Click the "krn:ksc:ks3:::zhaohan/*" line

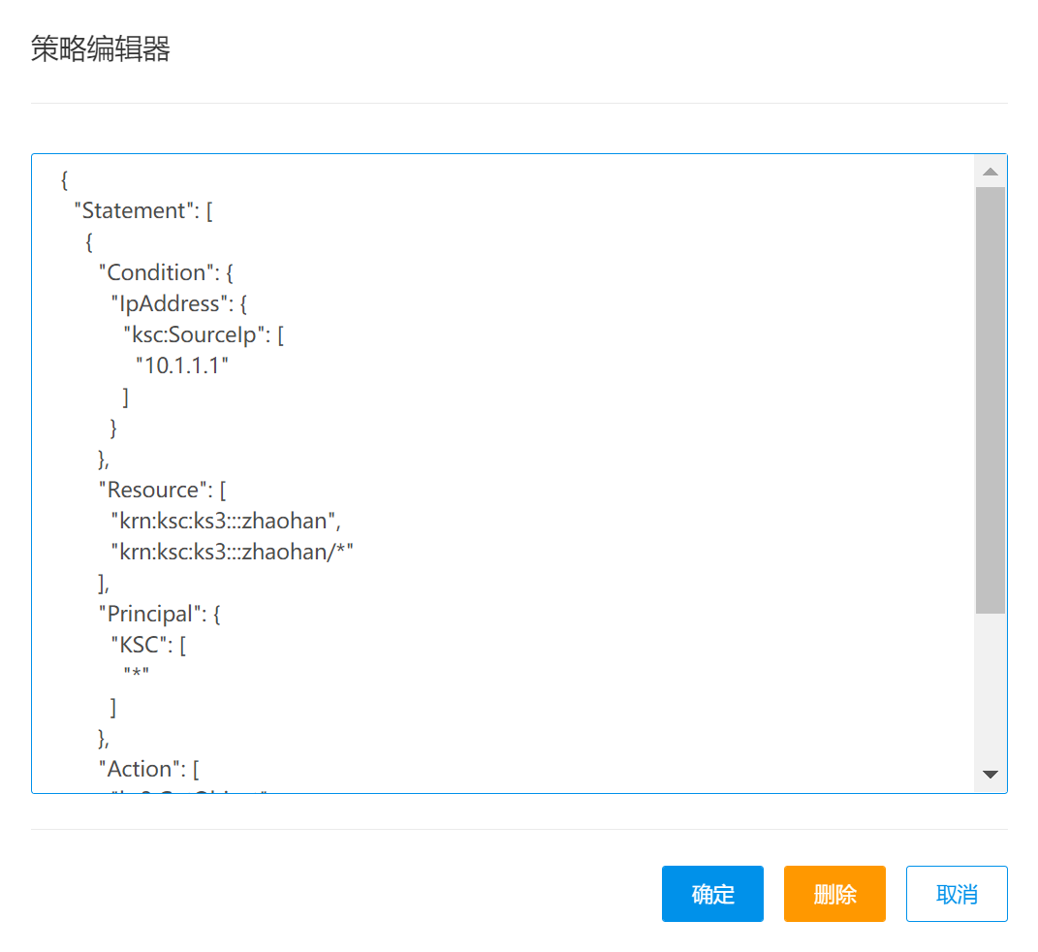tap(232, 552)
